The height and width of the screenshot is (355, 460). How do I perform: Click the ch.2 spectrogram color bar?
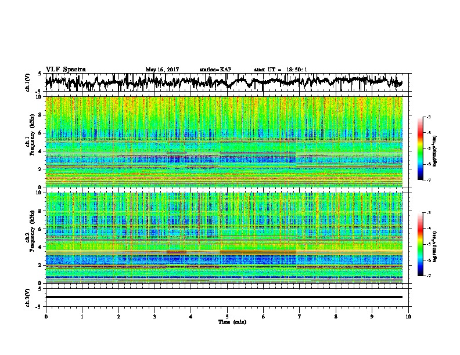[x=420, y=244]
